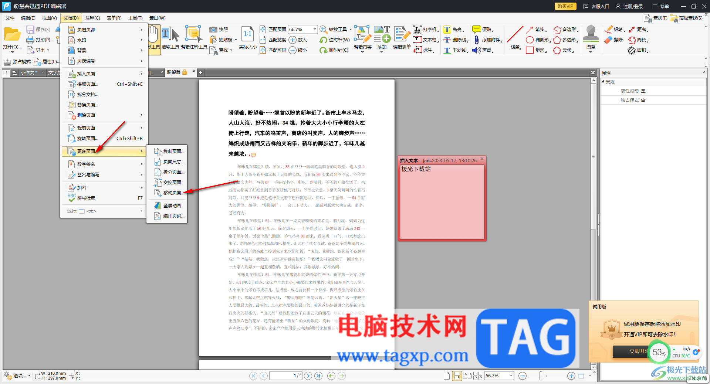Rotate page with 顺时针(C) clockwise
The width and height of the screenshot is (710, 384).
click(x=334, y=50)
